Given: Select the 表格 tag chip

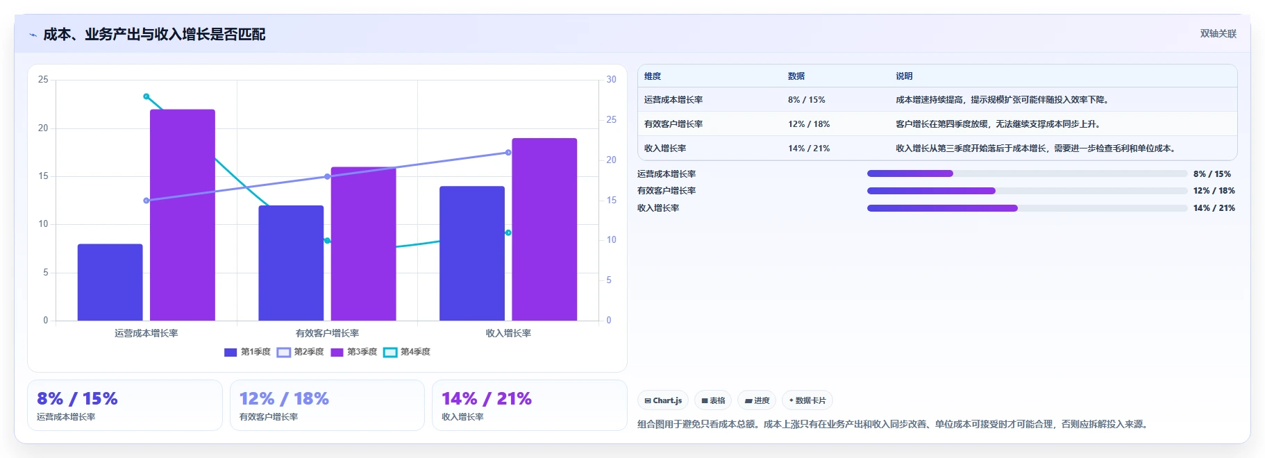Looking at the screenshot, I should (x=713, y=400).
